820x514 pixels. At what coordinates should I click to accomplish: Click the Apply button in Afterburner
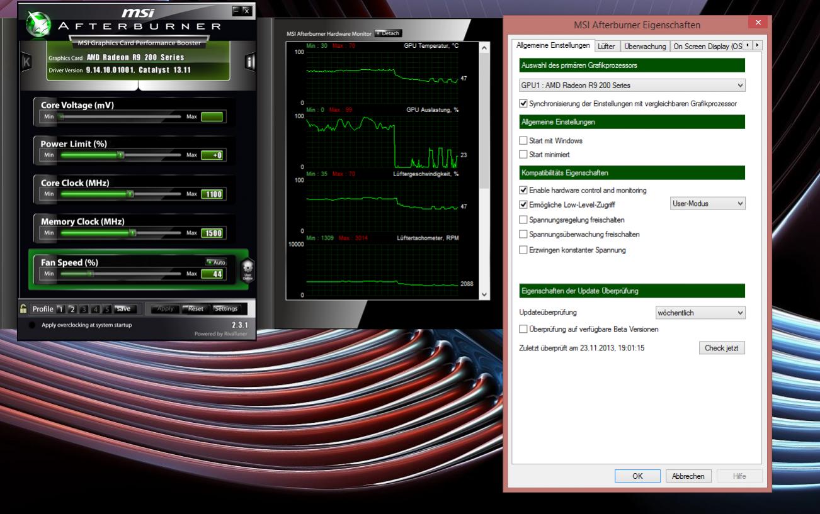(x=165, y=309)
